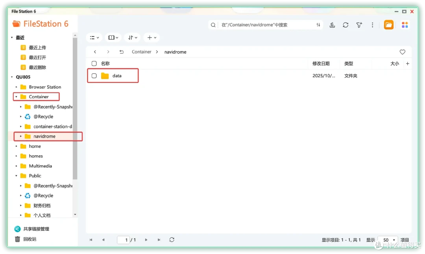Click the data row date 2025/10/...
The height and width of the screenshot is (254, 425).
point(323,76)
